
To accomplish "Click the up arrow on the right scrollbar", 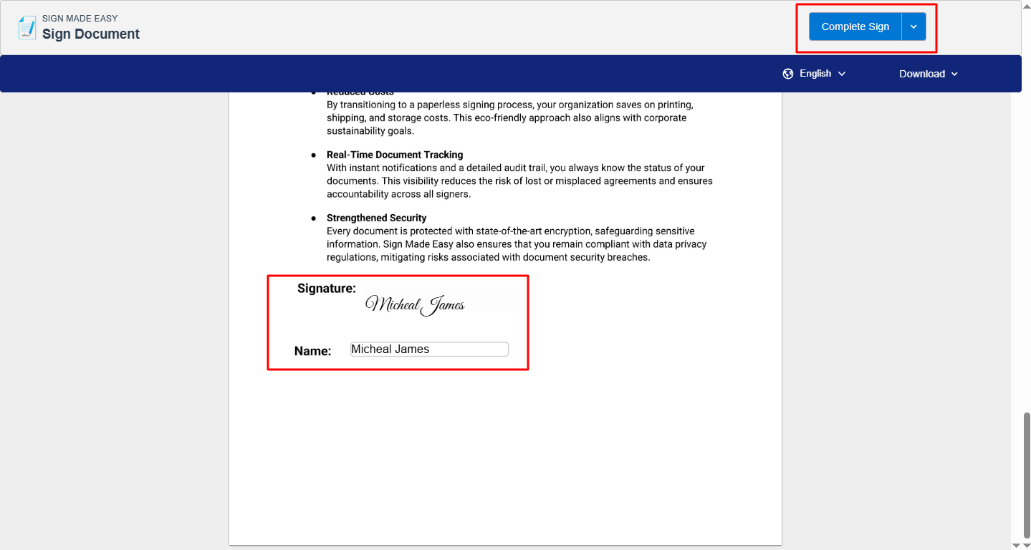I will pyautogui.click(x=1025, y=6).
